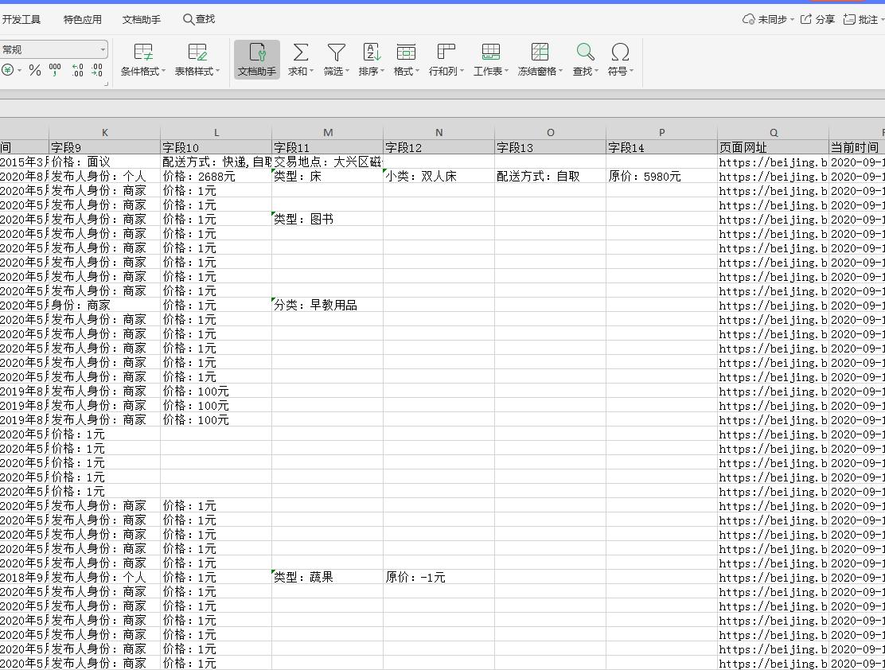Open 条件格式 (Conditional Formatting)
885x670 pixels.
142,60
